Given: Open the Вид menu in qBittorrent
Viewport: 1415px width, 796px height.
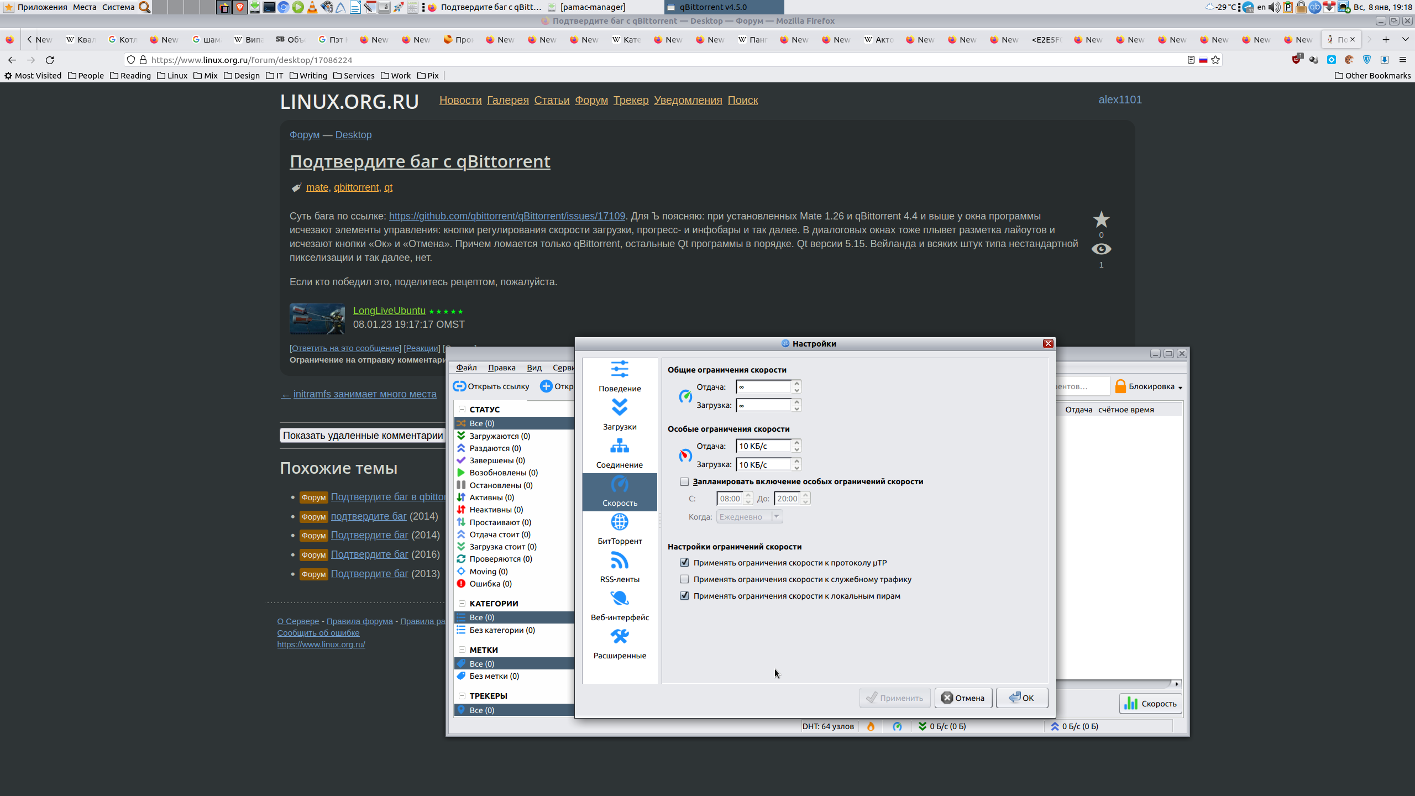Looking at the screenshot, I should coord(534,368).
